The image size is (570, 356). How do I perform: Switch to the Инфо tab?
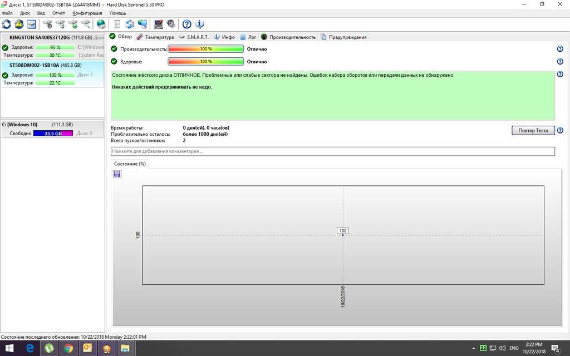point(224,37)
